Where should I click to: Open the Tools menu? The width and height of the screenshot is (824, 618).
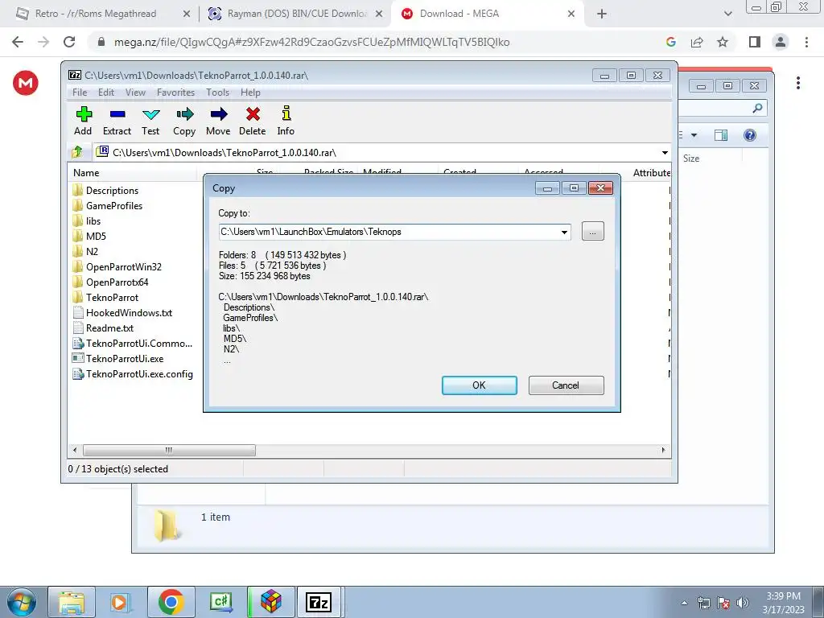[217, 93]
